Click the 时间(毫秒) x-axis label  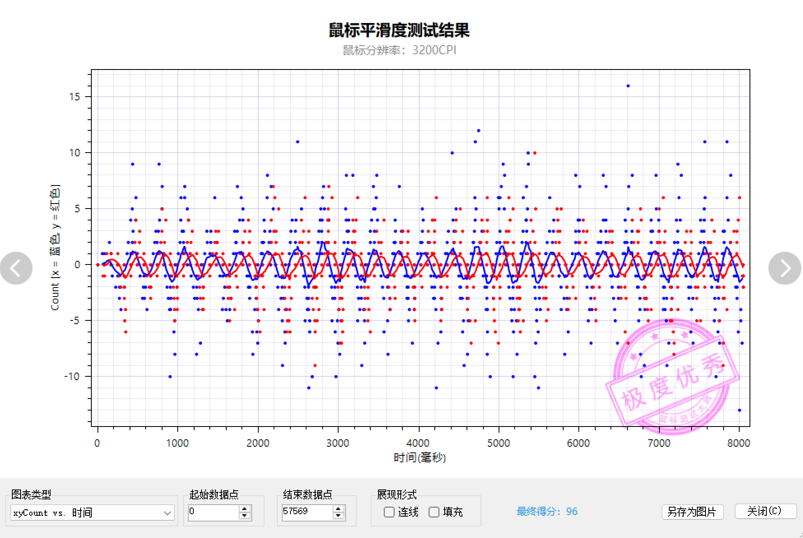(x=420, y=457)
